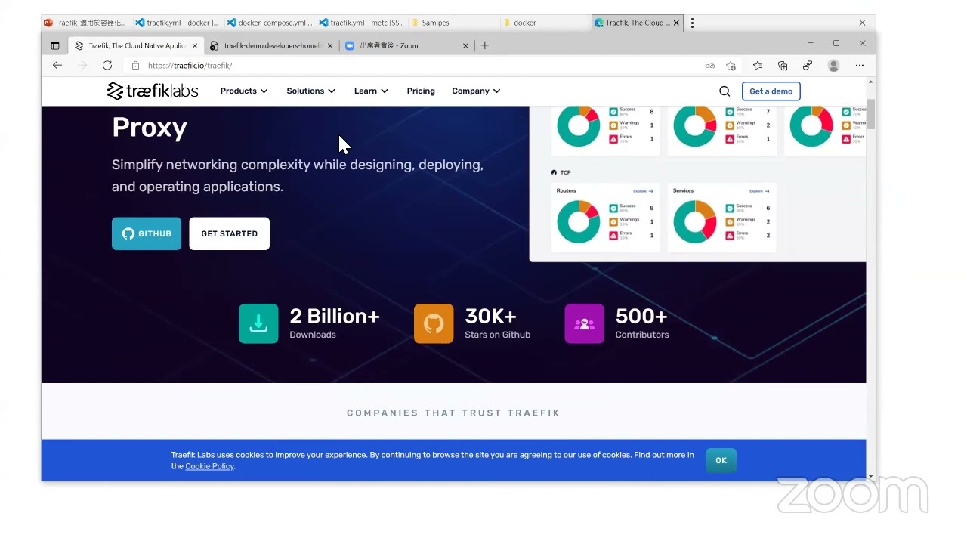Click the TCP Routers donut chart
Screen dimensions: 967x544
click(x=578, y=221)
